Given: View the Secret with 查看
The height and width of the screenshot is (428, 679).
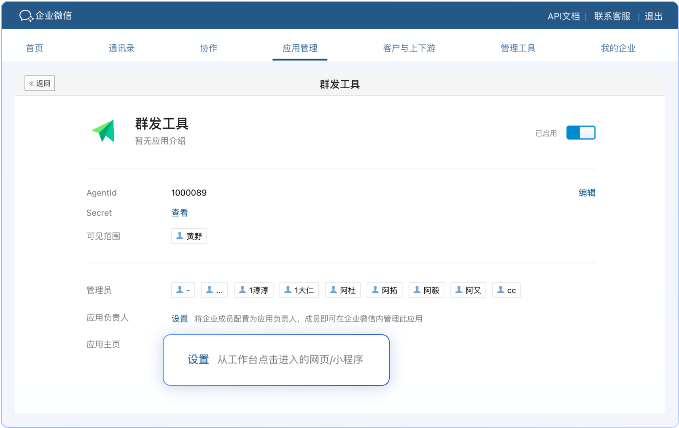Looking at the screenshot, I should pos(180,213).
